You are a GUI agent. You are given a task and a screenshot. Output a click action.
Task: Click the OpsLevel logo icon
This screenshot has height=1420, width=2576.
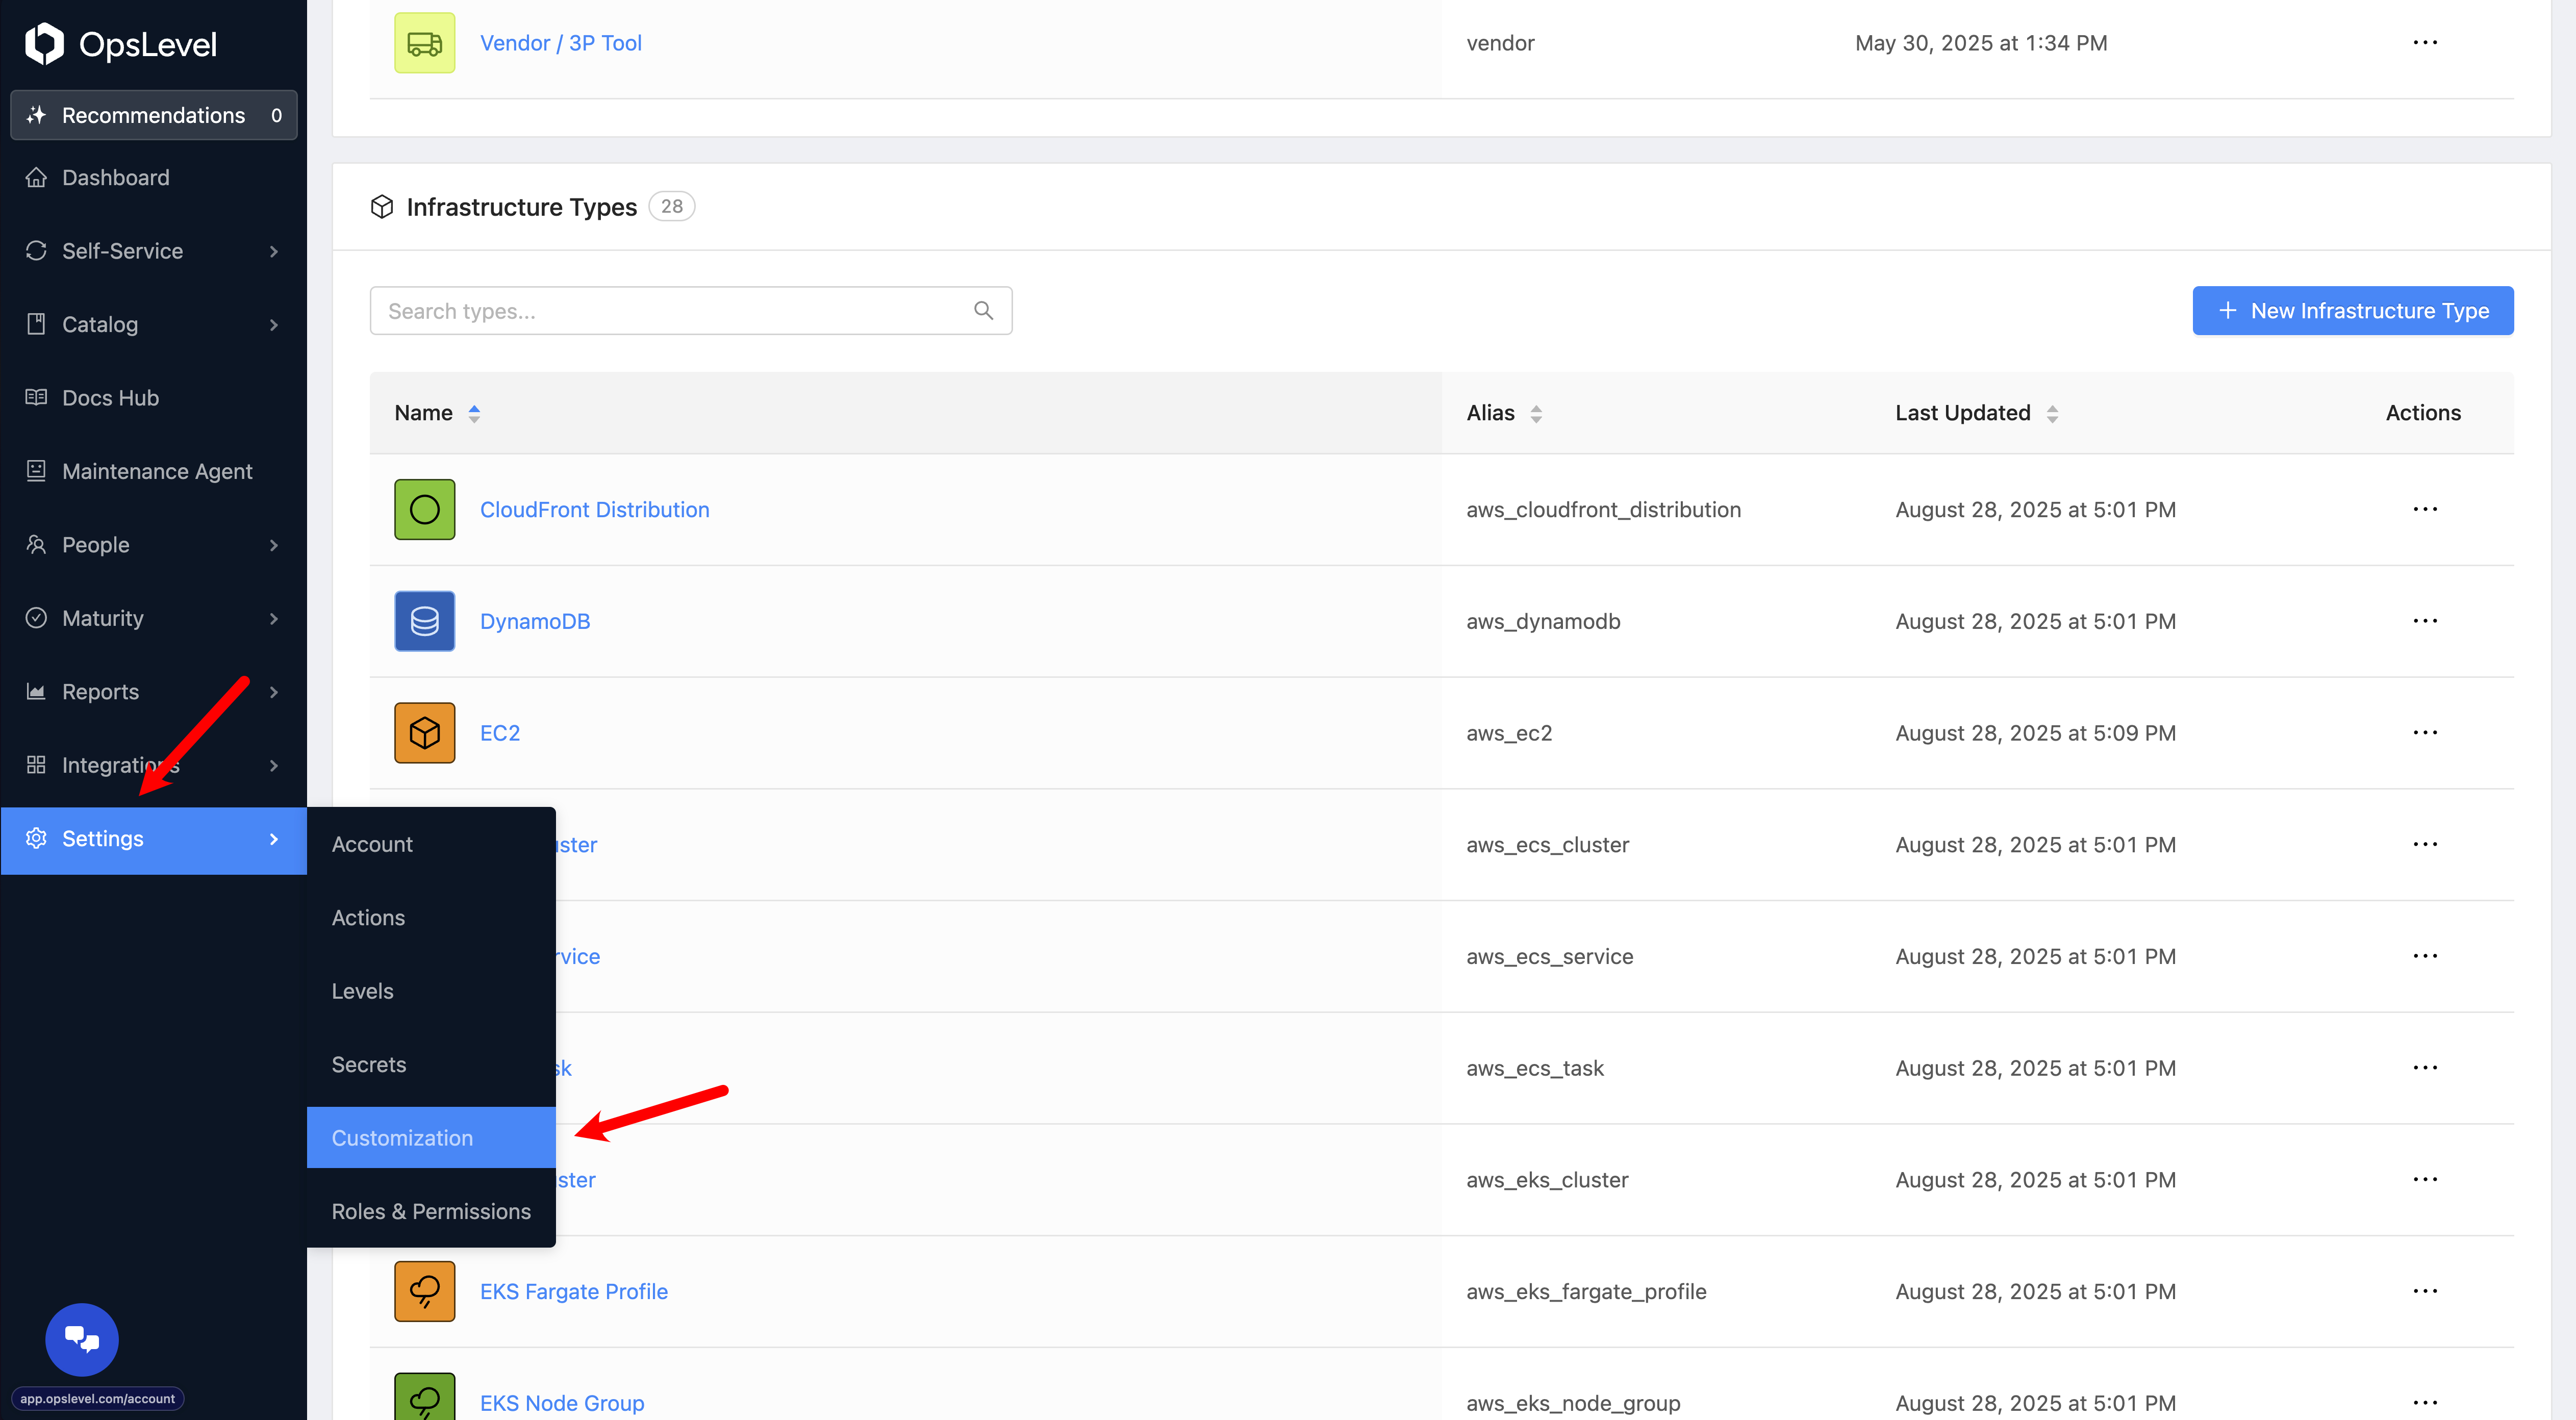point(44,44)
